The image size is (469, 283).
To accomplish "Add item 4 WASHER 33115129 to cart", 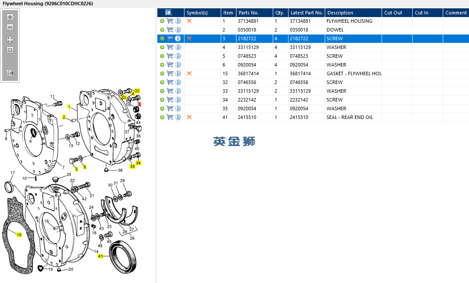I will pyautogui.click(x=170, y=47).
